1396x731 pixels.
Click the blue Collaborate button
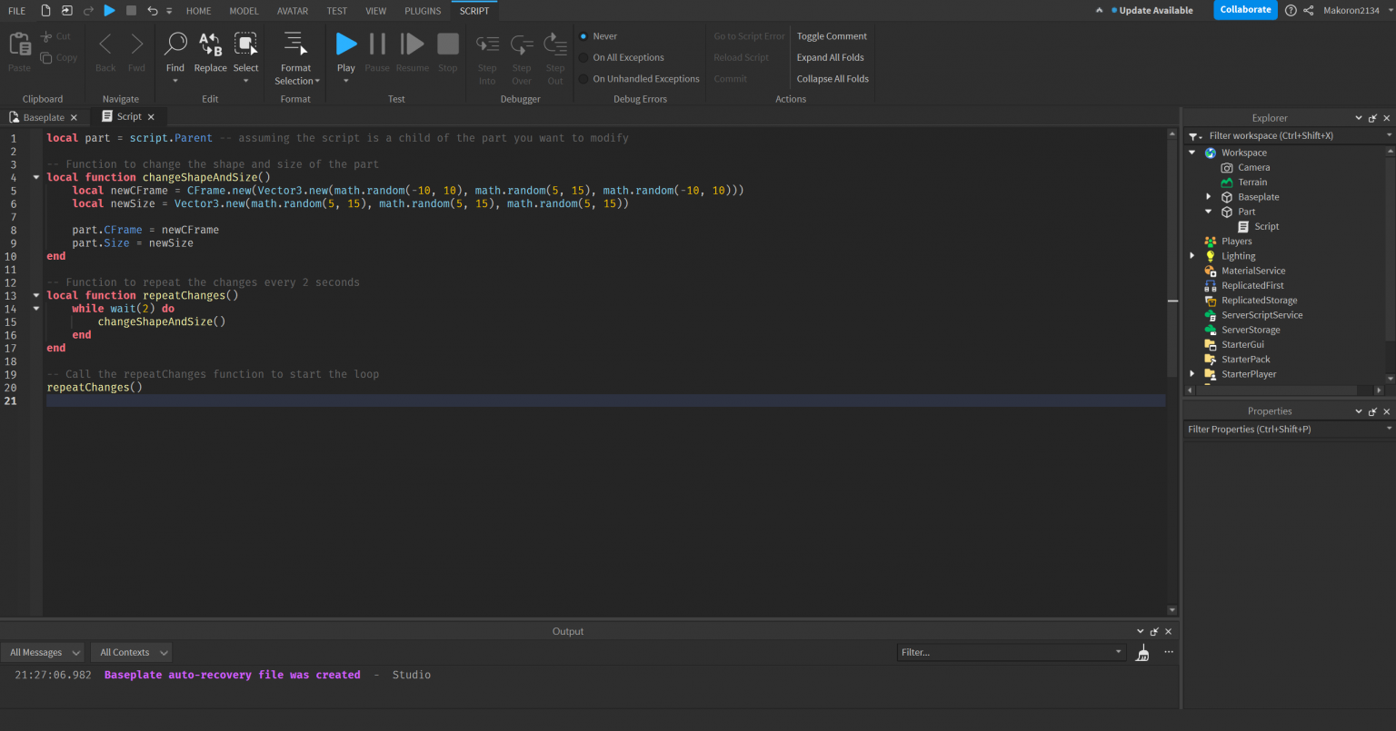click(1244, 10)
